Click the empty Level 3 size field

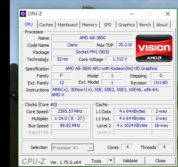click(132, 132)
